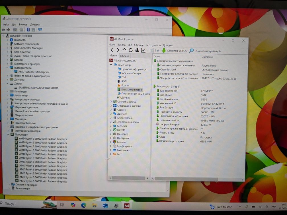
Task: Click AIDA64 forward navigation arrow
Action: [118, 50]
